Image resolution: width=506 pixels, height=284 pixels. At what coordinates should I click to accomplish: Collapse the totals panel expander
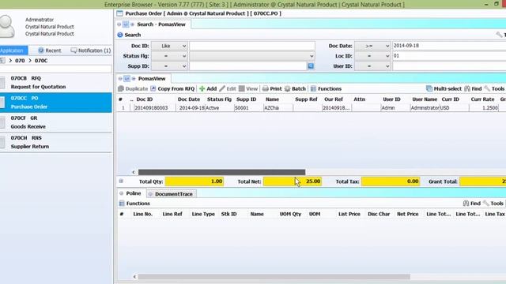[121, 181]
